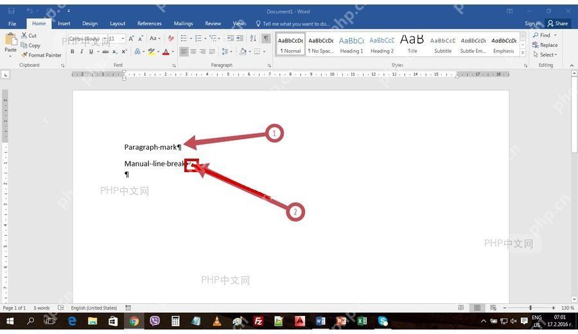578x334 pixels.
Task: Decrease font size with Shrink Font
Action: click(141, 39)
